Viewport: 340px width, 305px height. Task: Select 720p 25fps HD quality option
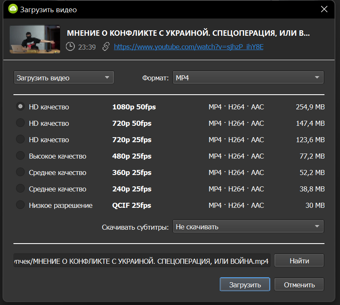[x=20, y=140]
